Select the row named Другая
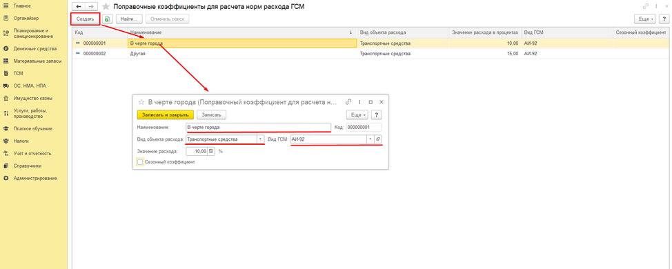 pyautogui.click(x=370, y=54)
